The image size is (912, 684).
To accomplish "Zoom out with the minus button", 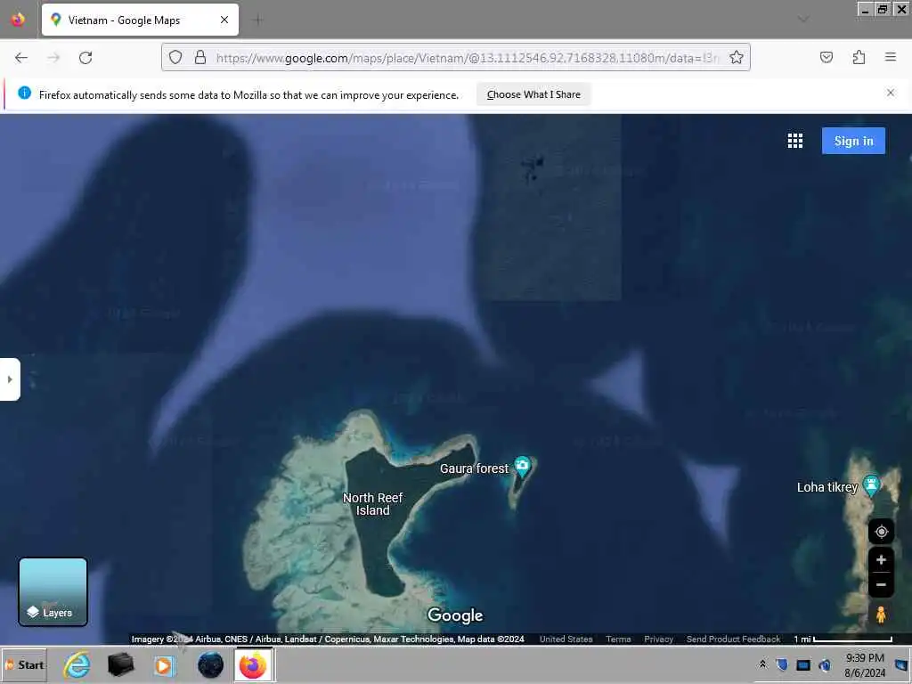I will (881, 585).
